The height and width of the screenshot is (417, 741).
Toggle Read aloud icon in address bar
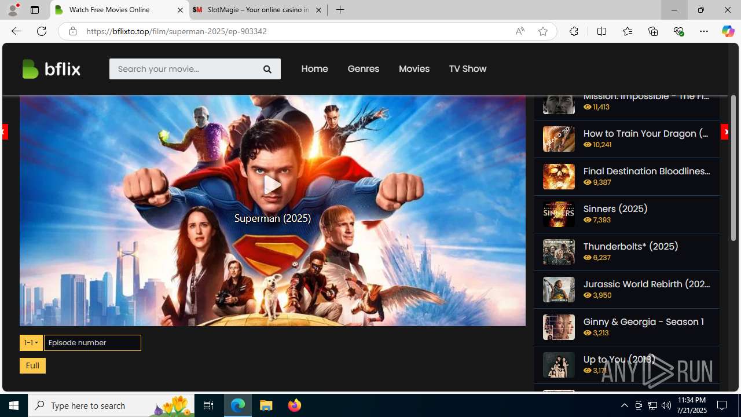point(520,31)
